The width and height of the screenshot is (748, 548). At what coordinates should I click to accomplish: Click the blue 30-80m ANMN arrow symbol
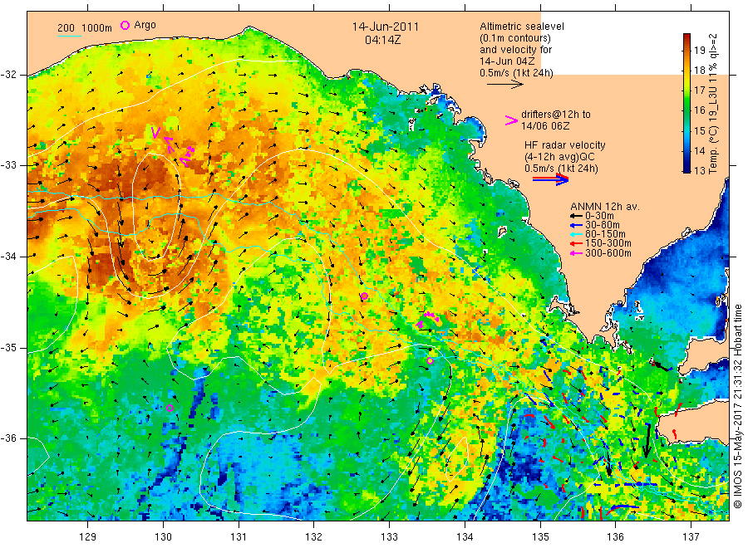coord(575,225)
